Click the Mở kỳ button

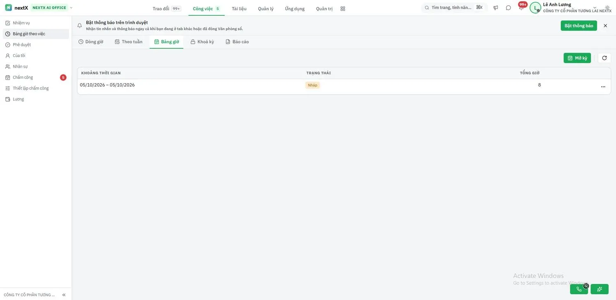[577, 58]
